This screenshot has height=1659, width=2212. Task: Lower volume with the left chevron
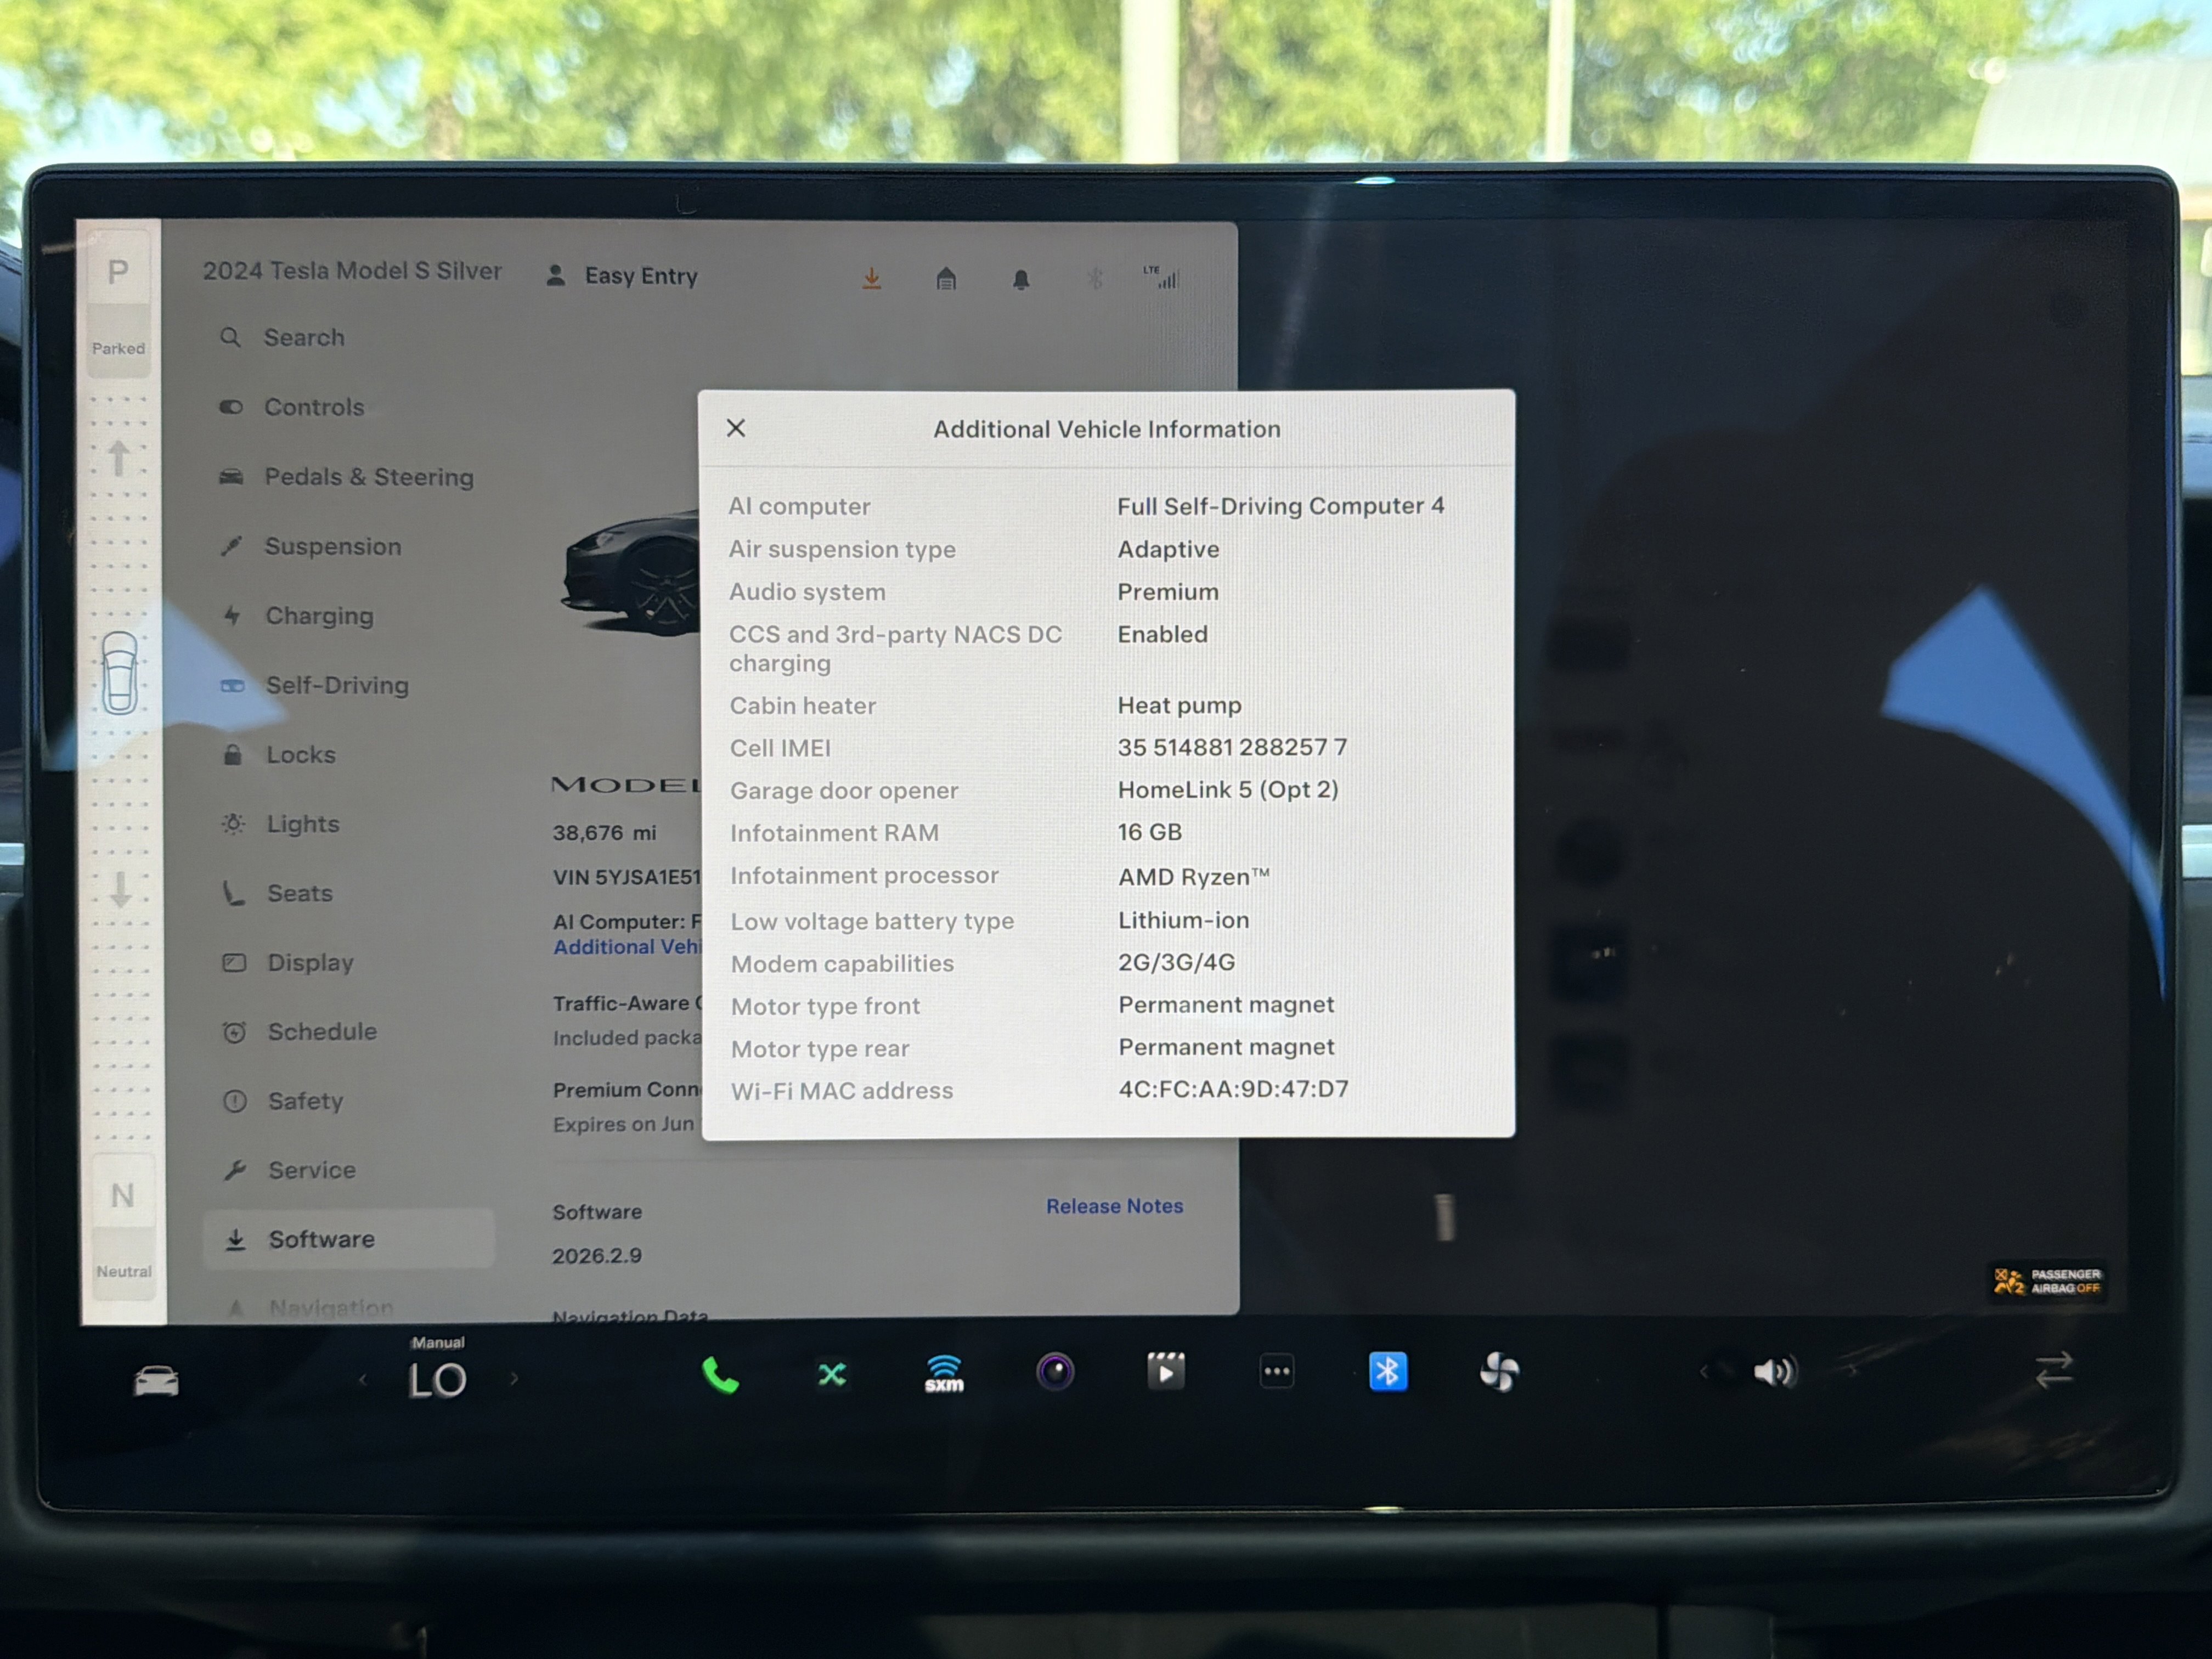click(1705, 1371)
